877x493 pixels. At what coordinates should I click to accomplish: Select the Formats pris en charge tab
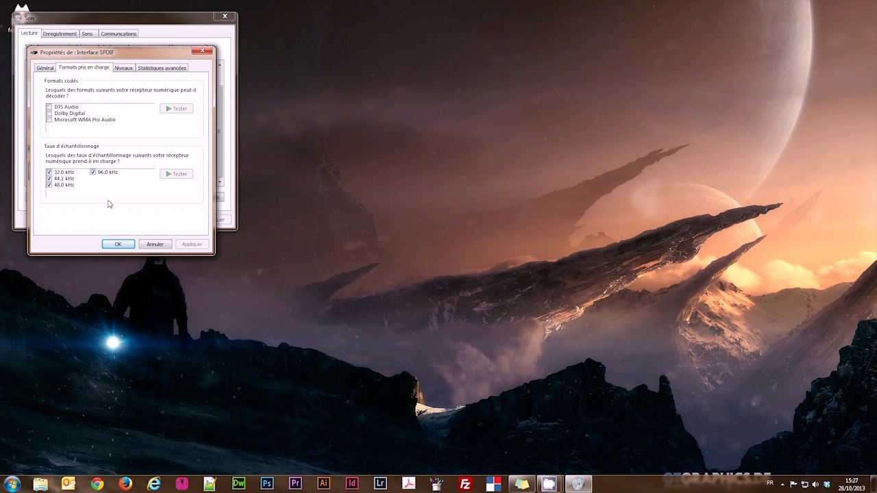tap(84, 67)
